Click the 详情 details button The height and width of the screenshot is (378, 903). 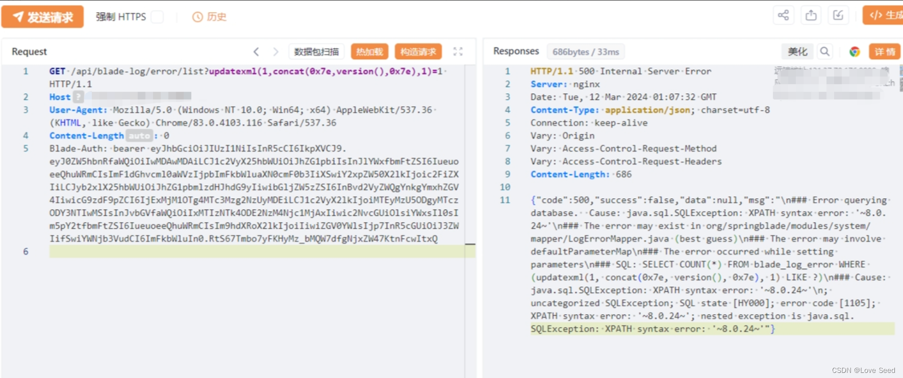point(885,52)
